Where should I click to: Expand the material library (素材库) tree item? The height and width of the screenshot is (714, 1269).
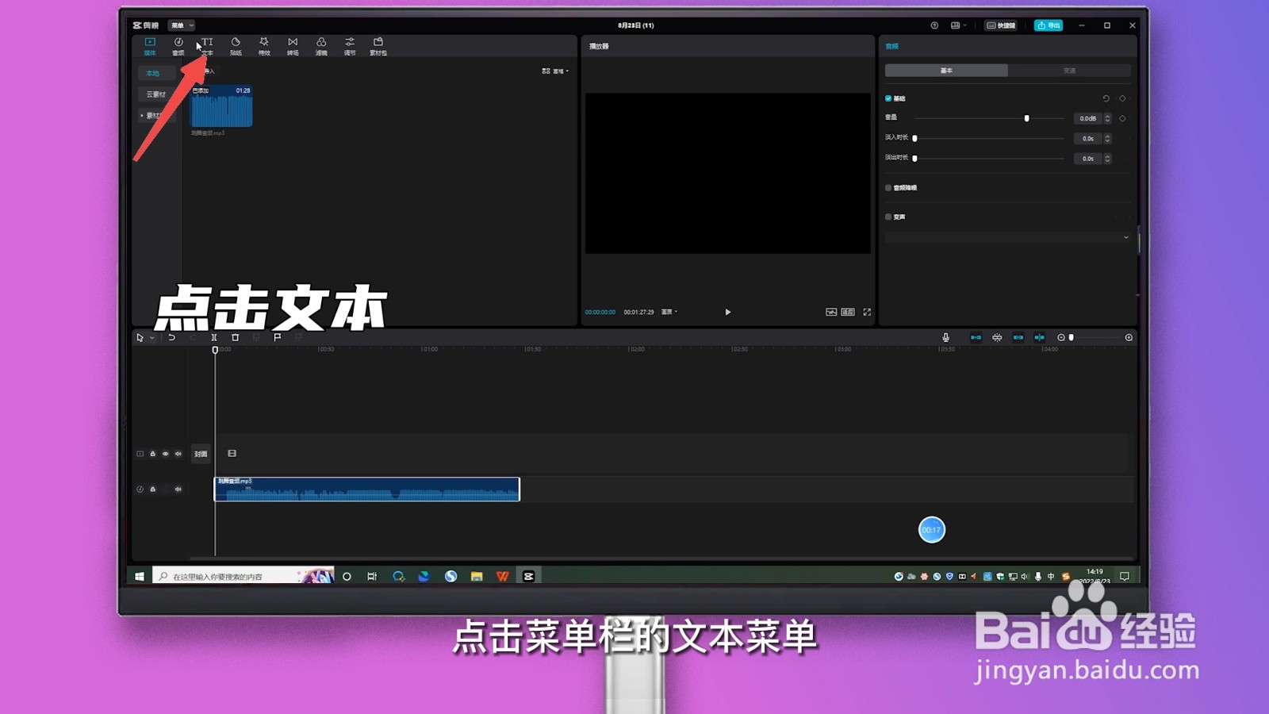click(142, 115)
